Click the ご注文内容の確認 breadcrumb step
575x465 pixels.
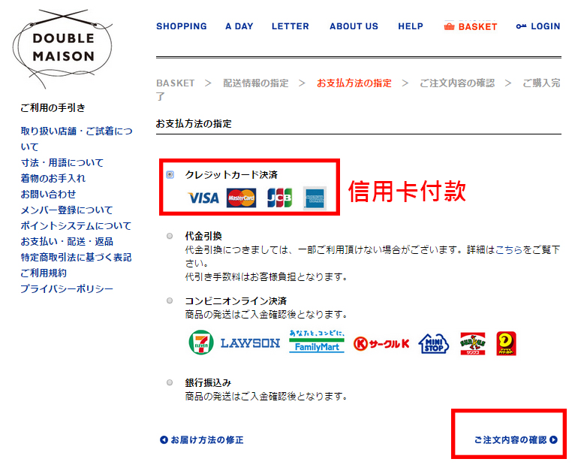pyautogui.click(x=457, y=83)
